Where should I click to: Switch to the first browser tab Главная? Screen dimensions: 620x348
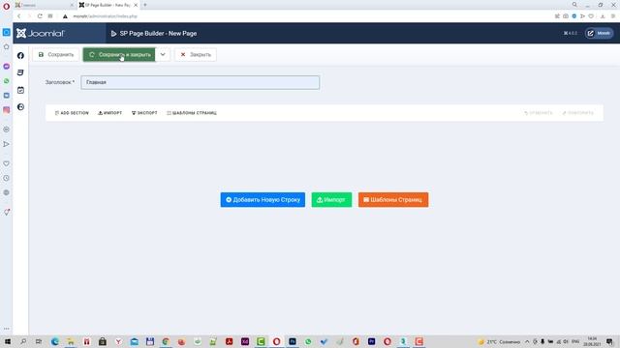(x=44, y=5)
